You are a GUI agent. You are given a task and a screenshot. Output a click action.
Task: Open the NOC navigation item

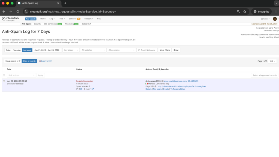[99, 19]
